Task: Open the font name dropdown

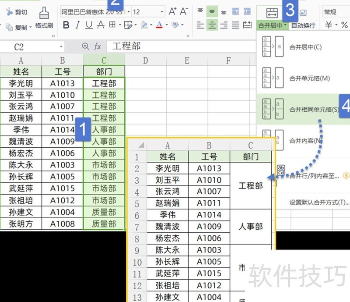Action: pyautogui.click(x=129, y=12)
